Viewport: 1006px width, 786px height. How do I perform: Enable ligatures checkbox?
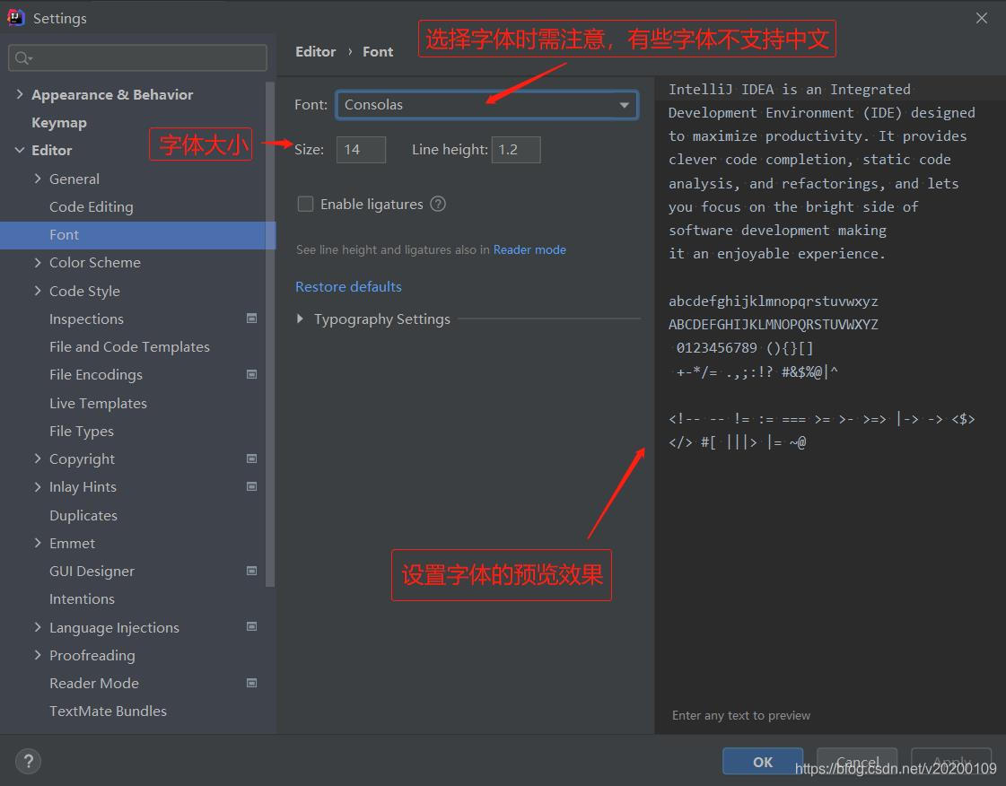(305, 204)
